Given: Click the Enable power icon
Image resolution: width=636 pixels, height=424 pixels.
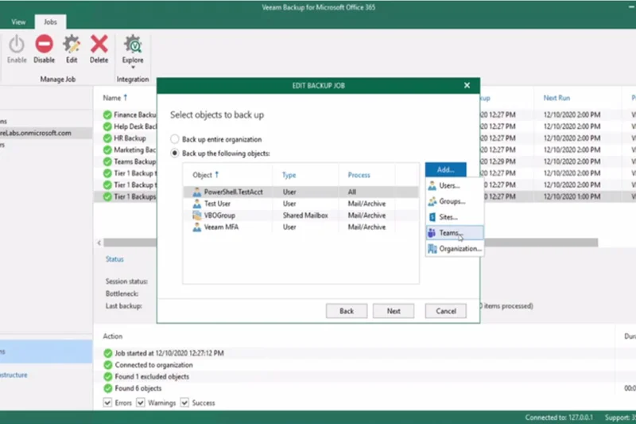Looking at the screenshot, I should 17,45.
